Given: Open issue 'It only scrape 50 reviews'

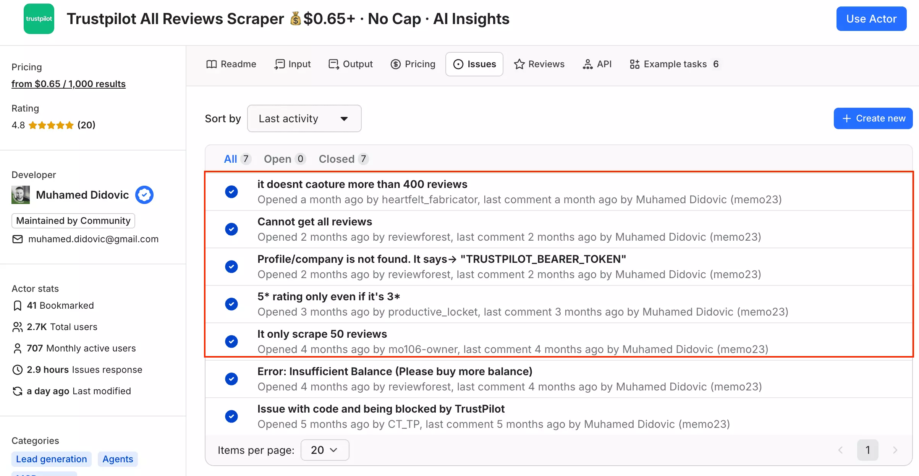Looking at the screenshot, I should pos(322,334).
